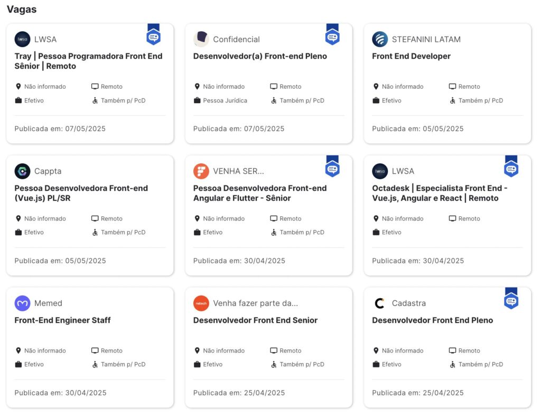Image resolution: width=541 pixels, height=416 pixels.
Task: Click the LWSA logo on the Tray job card
Action: pyautogui.click(x=22, y=39)
